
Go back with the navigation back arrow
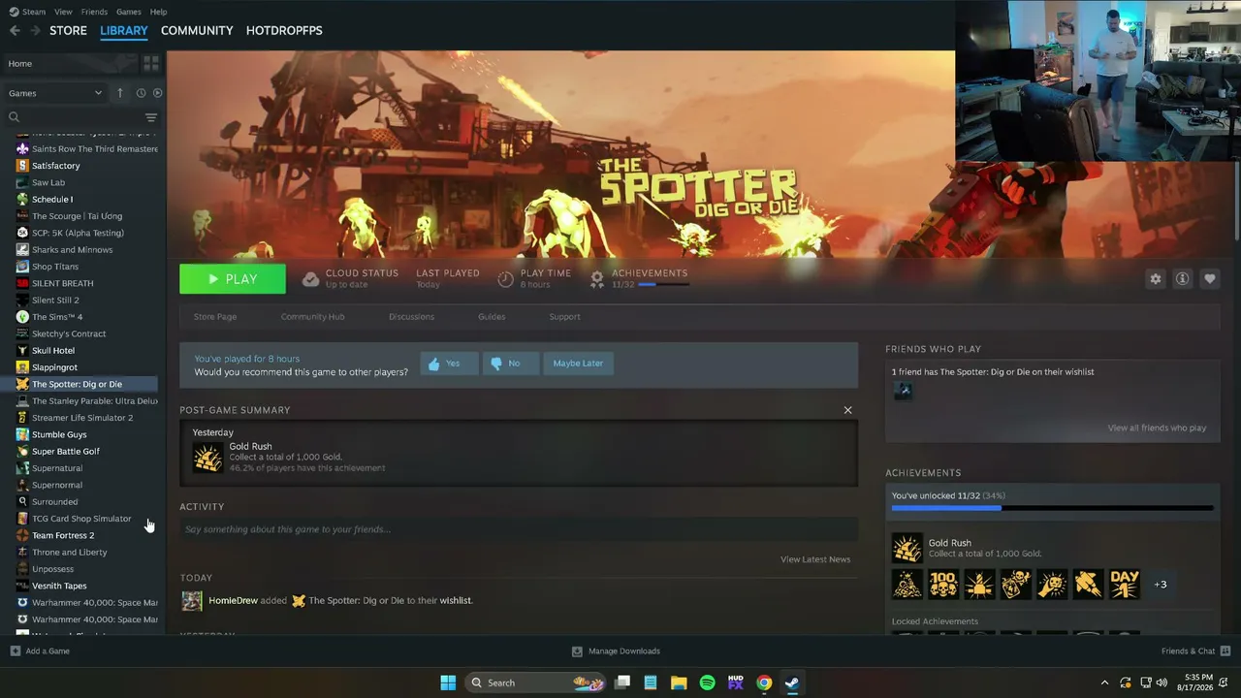pos(15,31)
